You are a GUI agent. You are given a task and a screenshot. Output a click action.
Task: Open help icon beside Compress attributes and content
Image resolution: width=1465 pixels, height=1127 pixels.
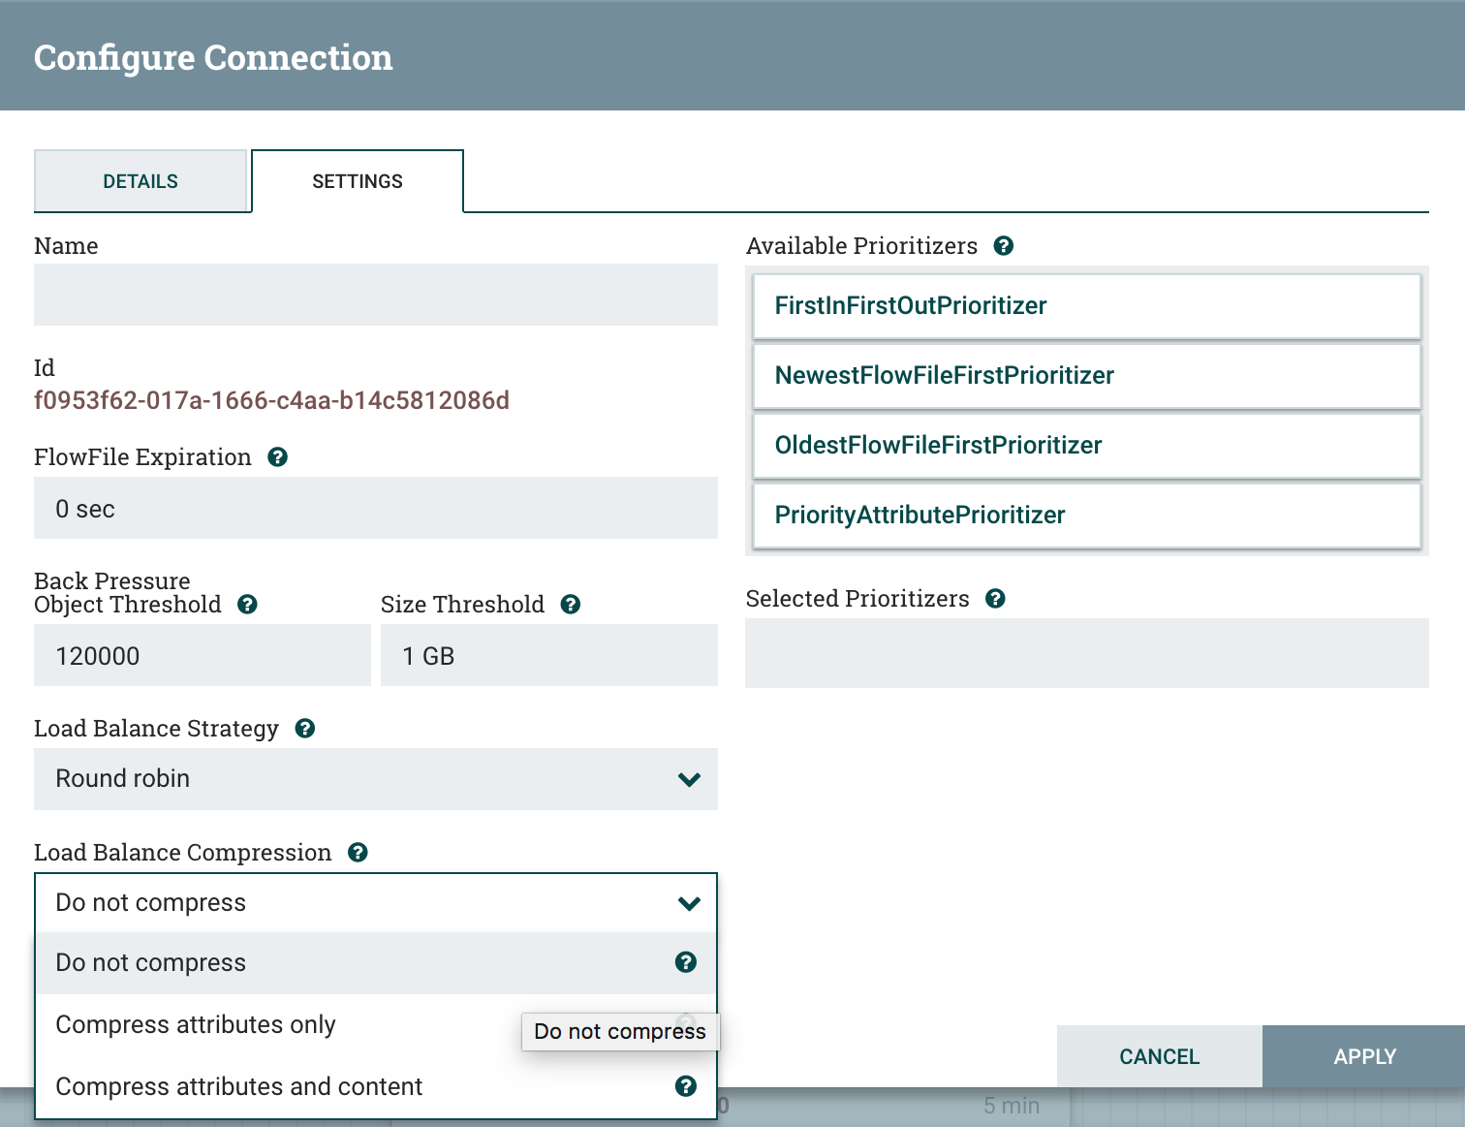pyautogui.click(x=687, y=1086)
